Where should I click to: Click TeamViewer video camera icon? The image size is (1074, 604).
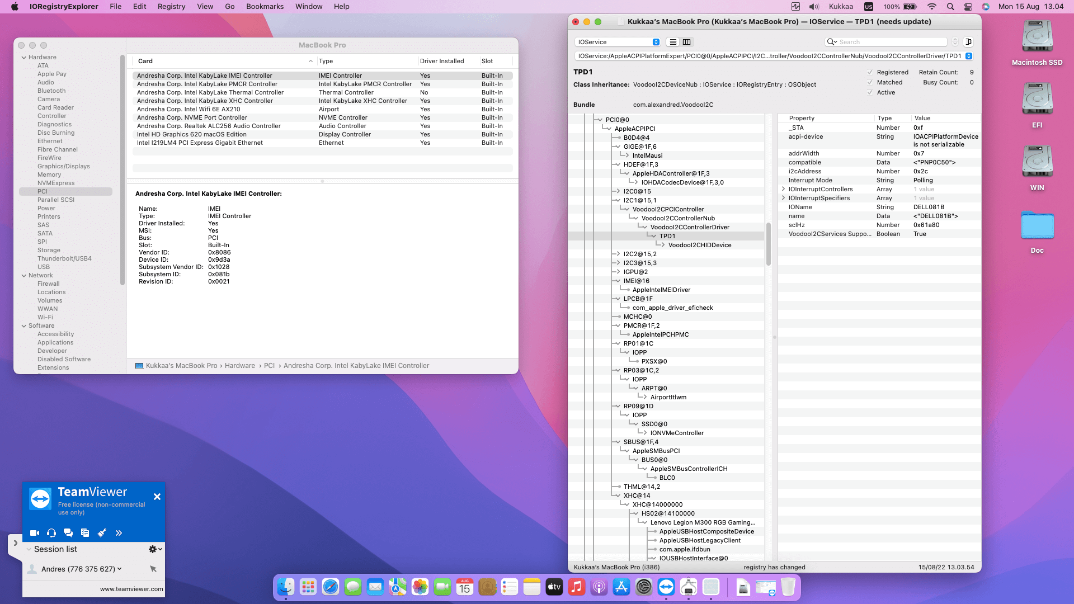(x=35, y=533)
